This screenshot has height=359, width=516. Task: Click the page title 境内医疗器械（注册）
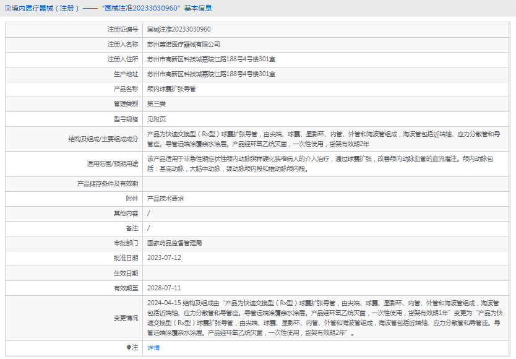pyautogui.click(x=45, y=8)
